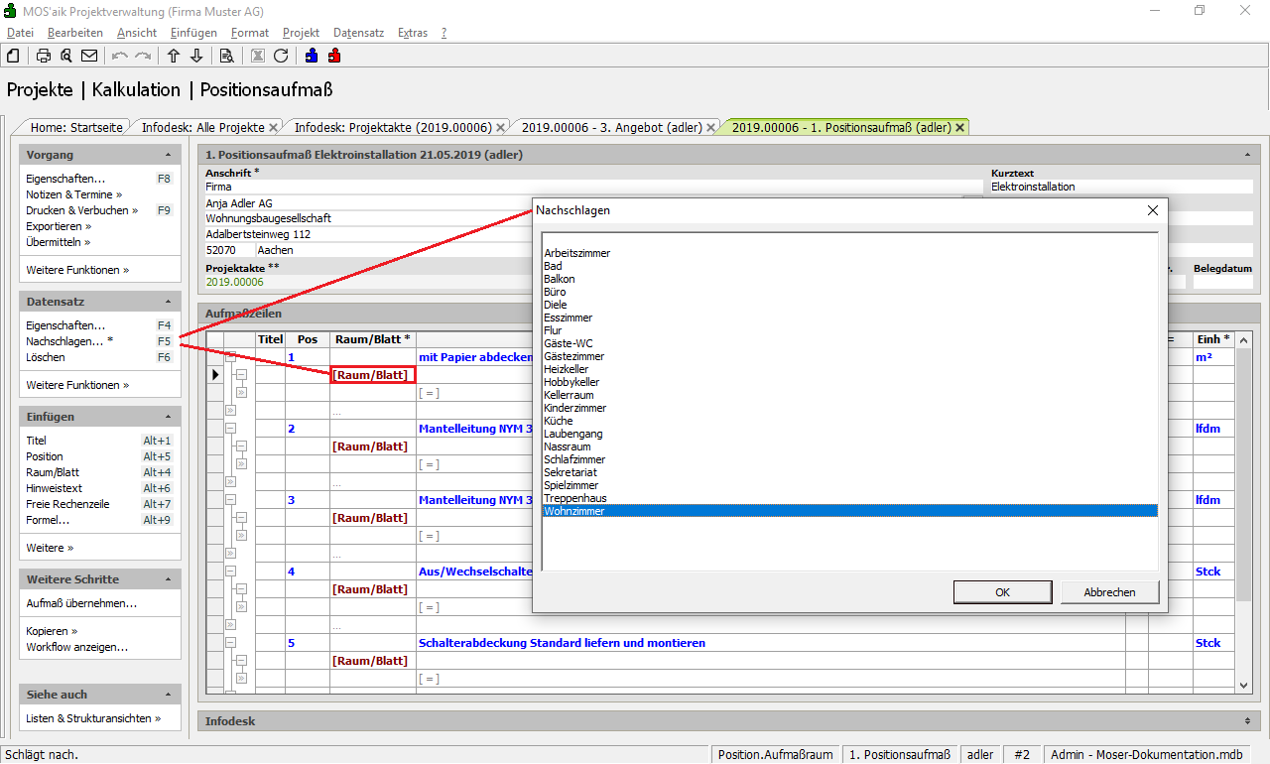Click OK in the Nachschlagen dialog
1270x764 pixels.
pyautogui.click(x=1002, y=592)
